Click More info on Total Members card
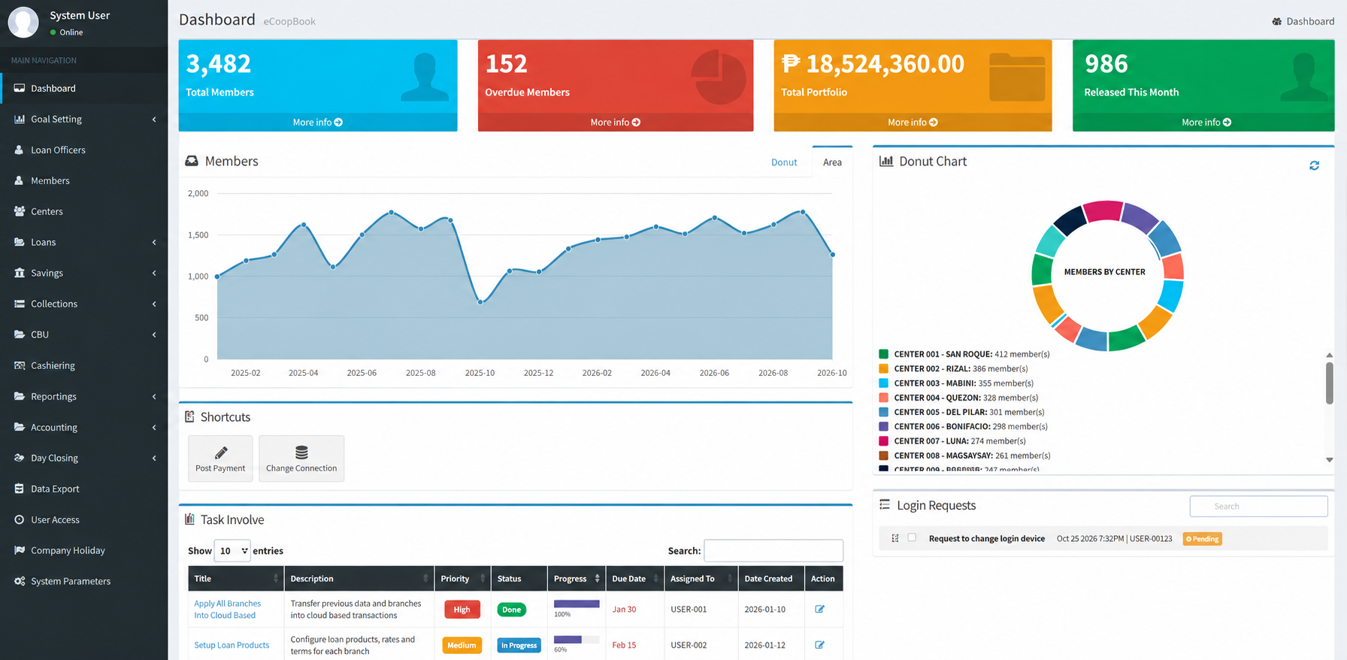The image size is (1347, 660). pos(318,123)
